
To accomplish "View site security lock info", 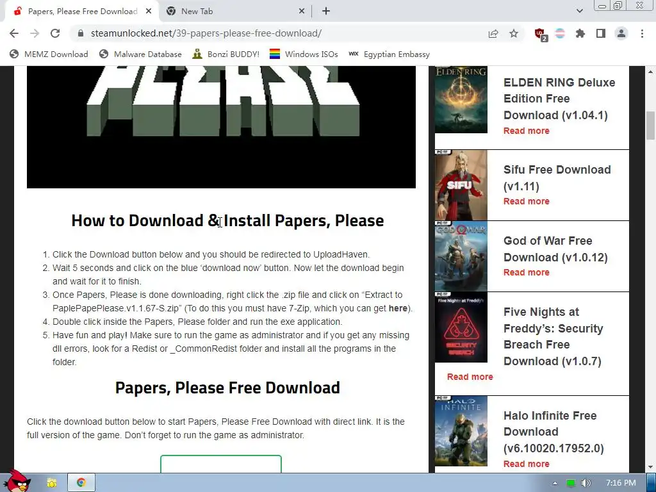I will (x=81, y=33).
